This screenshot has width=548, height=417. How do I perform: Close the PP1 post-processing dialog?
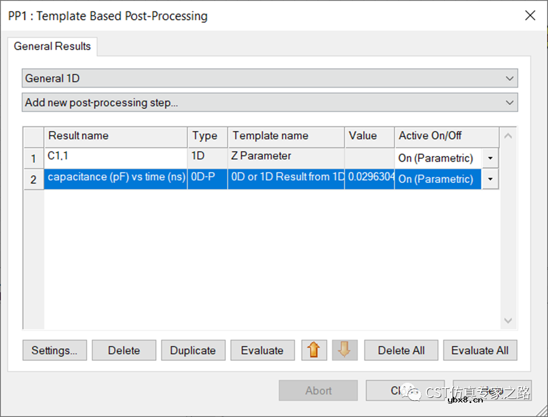529,16
